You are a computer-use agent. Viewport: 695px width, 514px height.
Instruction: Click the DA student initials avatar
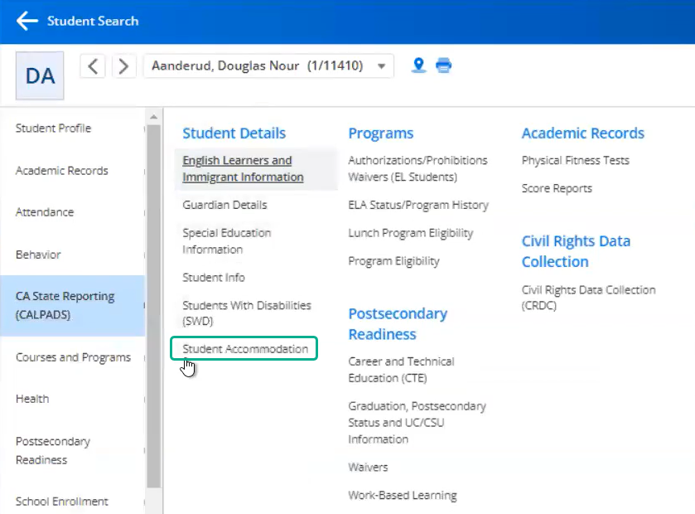[x=40, y=75]
